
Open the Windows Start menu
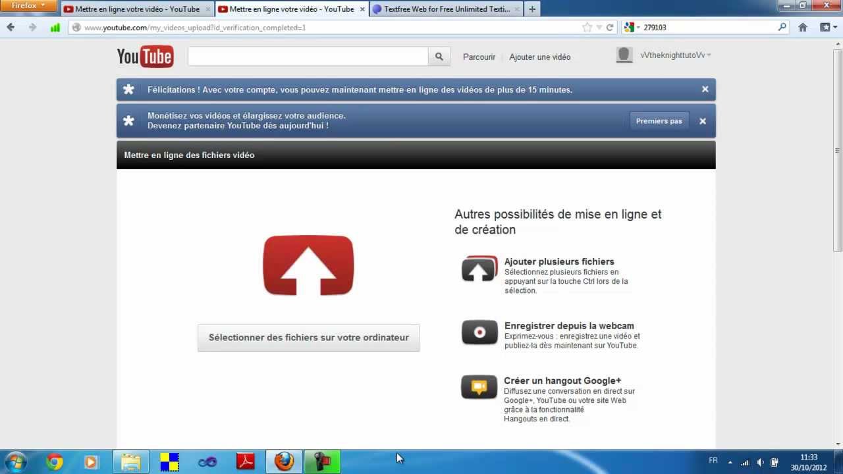16,461
